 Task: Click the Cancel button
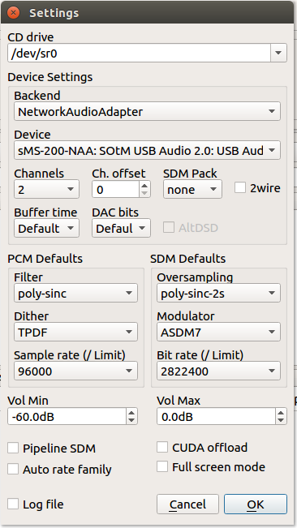pyautogui.click(x=187, y=504)
